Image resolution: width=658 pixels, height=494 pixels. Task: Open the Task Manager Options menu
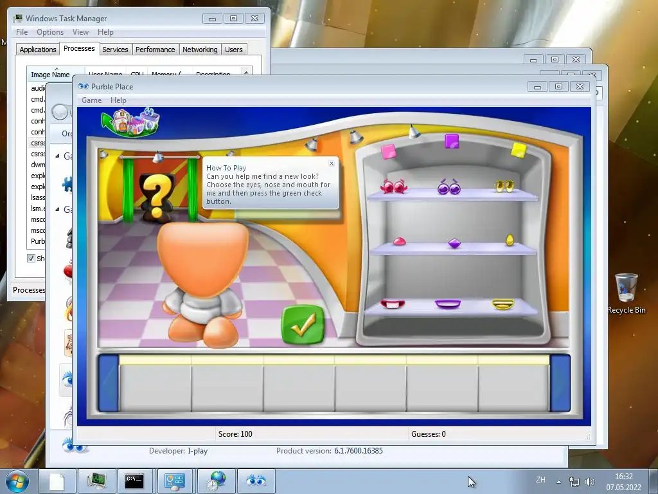(x=50, y=32)
